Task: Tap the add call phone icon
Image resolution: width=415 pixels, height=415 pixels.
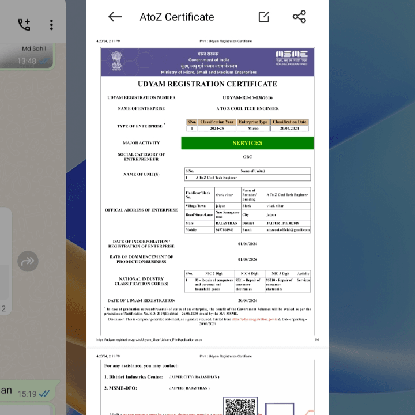Action: click(24, 25)
